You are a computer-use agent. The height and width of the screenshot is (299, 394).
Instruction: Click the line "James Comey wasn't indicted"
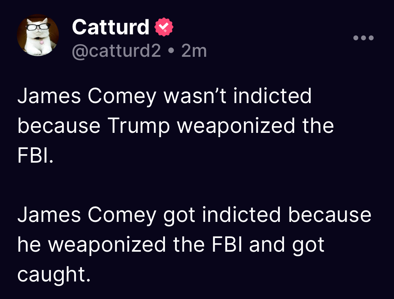(x=164, y=96)
